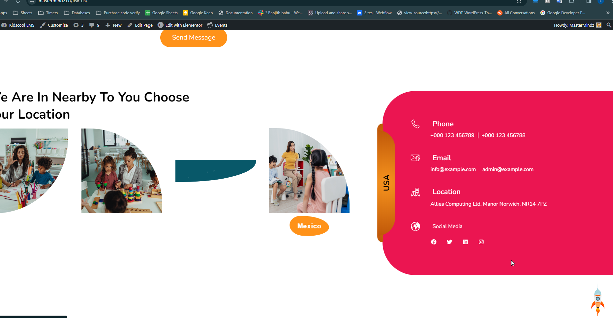This screenshot has height=318, width=613.
Task: Click the Instagram social icon
Action: tap(481, 242)
